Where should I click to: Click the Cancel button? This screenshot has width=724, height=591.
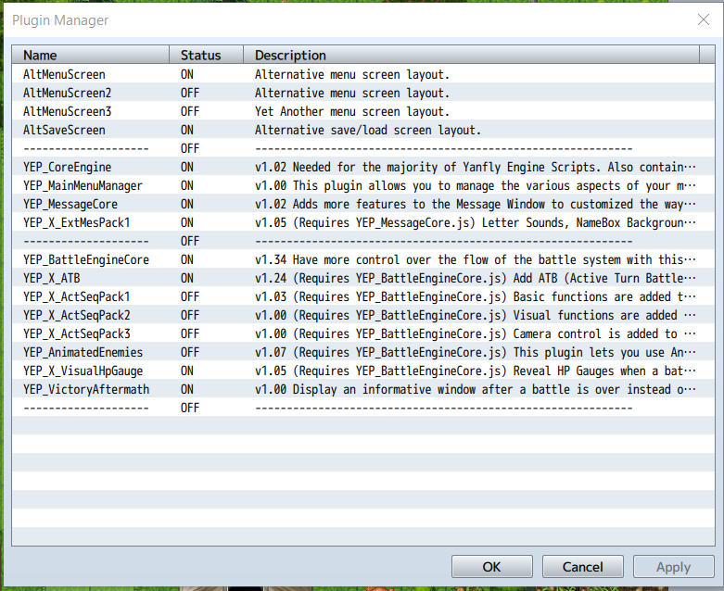click(583, 567)
